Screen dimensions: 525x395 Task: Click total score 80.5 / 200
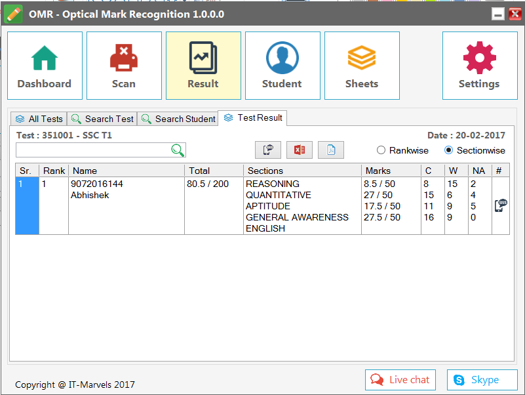(x=208, y=184)
